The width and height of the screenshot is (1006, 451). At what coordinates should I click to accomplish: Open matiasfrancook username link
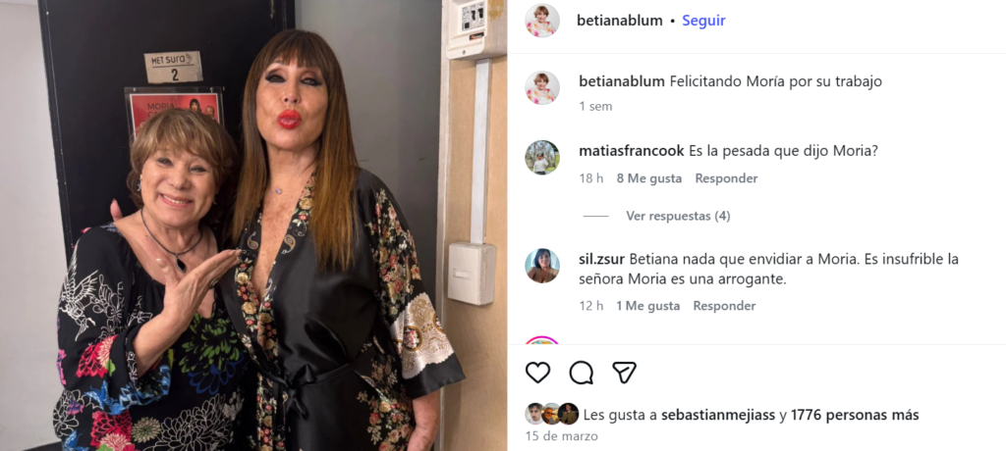632,151
